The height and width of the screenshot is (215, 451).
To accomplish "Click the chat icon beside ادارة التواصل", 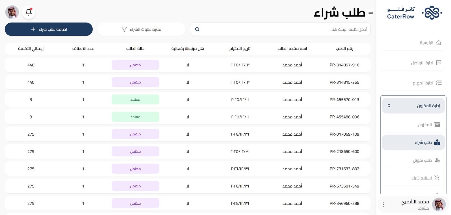I will point(439,63).
